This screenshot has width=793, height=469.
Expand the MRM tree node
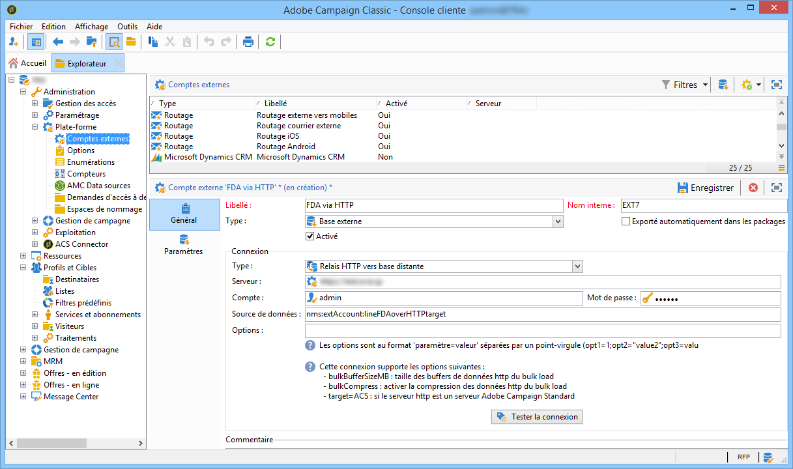(23, 362)
